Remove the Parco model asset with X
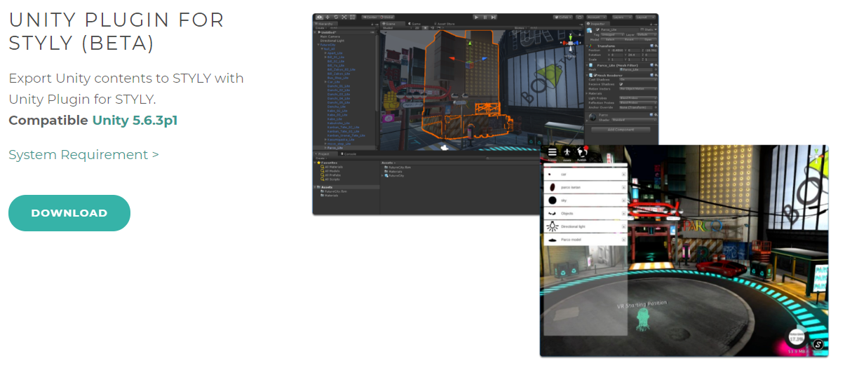Viewport: 845px width, 375px height. click(623, 240)
